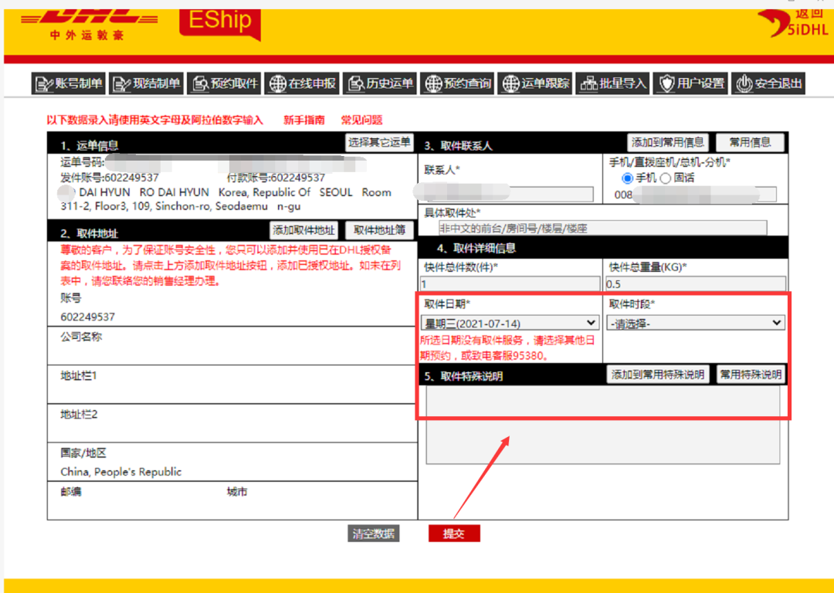This screenshot has width=834, height=593.
Task: Select the 手机 (mobile) radio button
Action: click(626, 179)
